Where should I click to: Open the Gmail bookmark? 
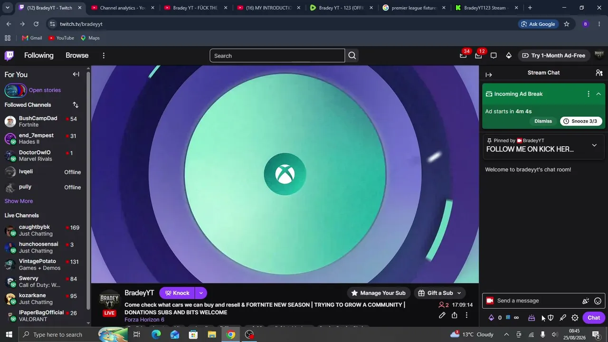(x=32, y=38)
